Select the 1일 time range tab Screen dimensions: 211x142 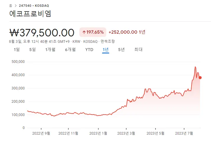coord(17,50)
